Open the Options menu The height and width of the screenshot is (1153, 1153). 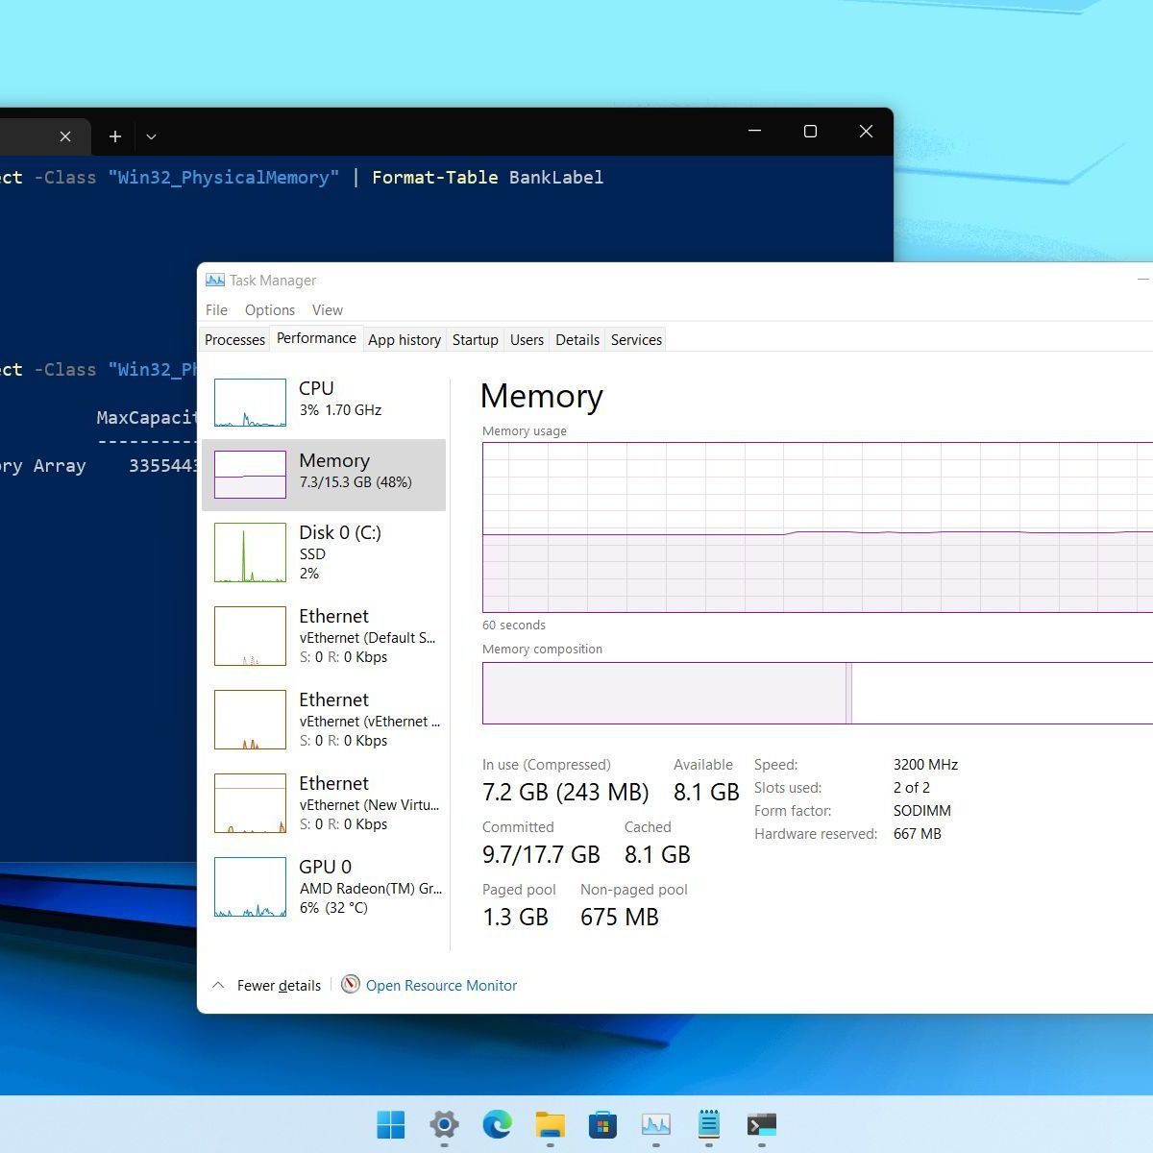pyautogui.click(x=269, y=310)
